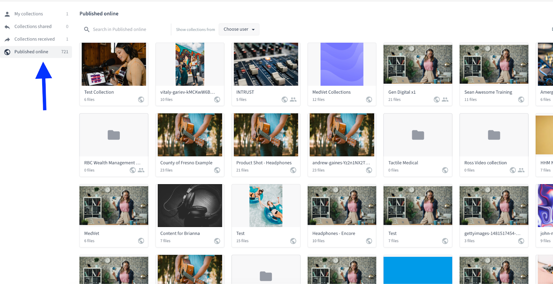This screenshot has width=553, height=284.
Task: Click globe icon on RBC Wealth Management card
Action: [132, 170]
